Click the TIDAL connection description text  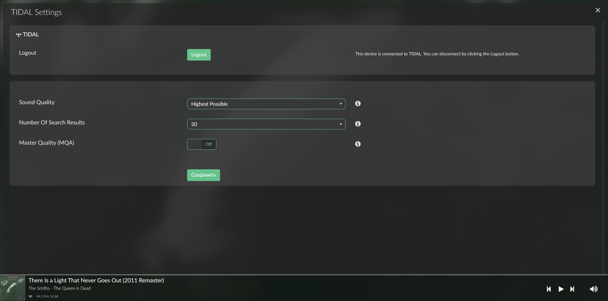click(x=437, y=54)
